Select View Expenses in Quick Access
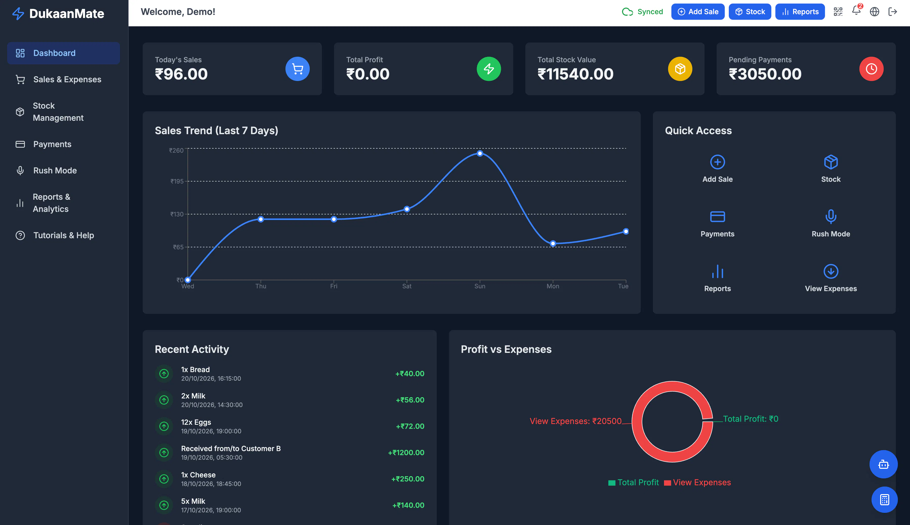910x525 pixels. [831, 278]
